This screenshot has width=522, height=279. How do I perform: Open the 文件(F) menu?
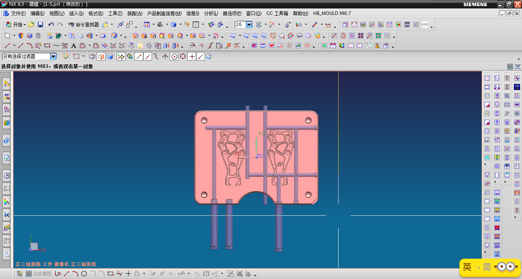[18, 13]
